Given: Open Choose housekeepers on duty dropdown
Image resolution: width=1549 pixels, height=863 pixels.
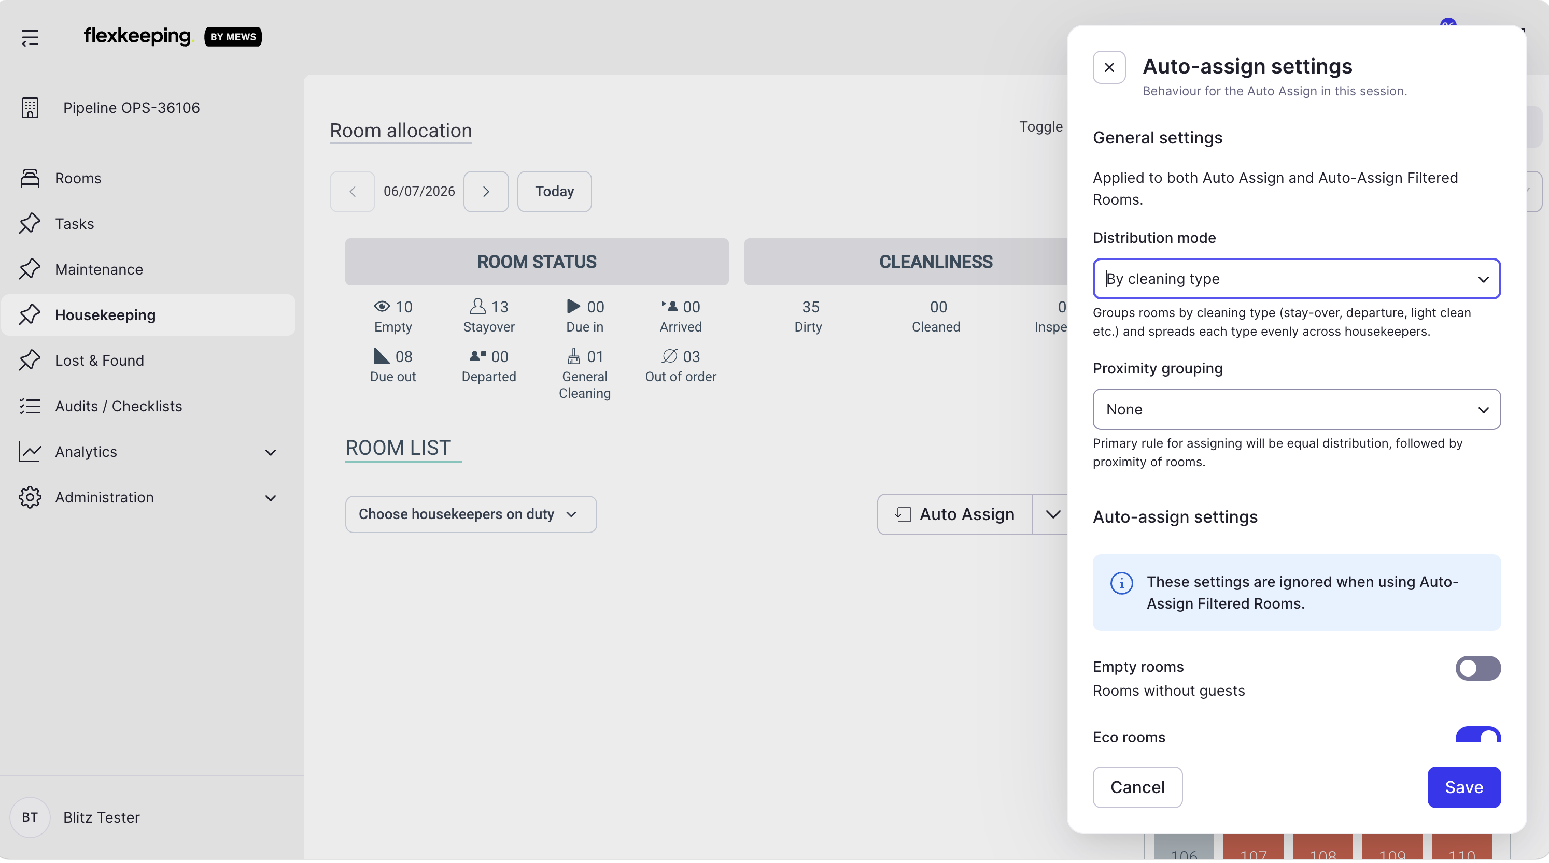Looking at the screenshot, I should click(471, 514).
